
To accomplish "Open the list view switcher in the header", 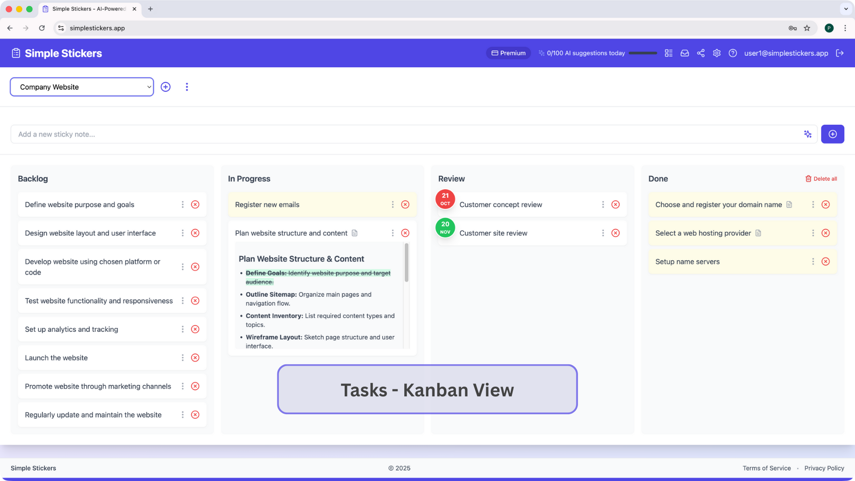I will pos(668,53).
